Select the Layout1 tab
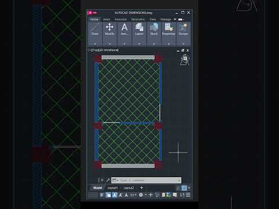Image resolution: width=279 pixels, height=209 pixels. point(113,188)
